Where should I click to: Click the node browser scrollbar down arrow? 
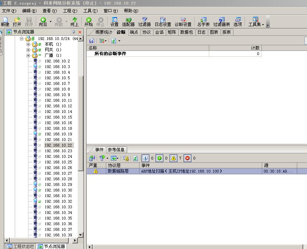coord(81,235)
